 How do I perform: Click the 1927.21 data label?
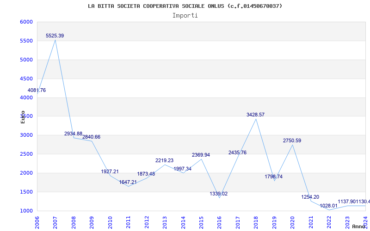(110, 171)
